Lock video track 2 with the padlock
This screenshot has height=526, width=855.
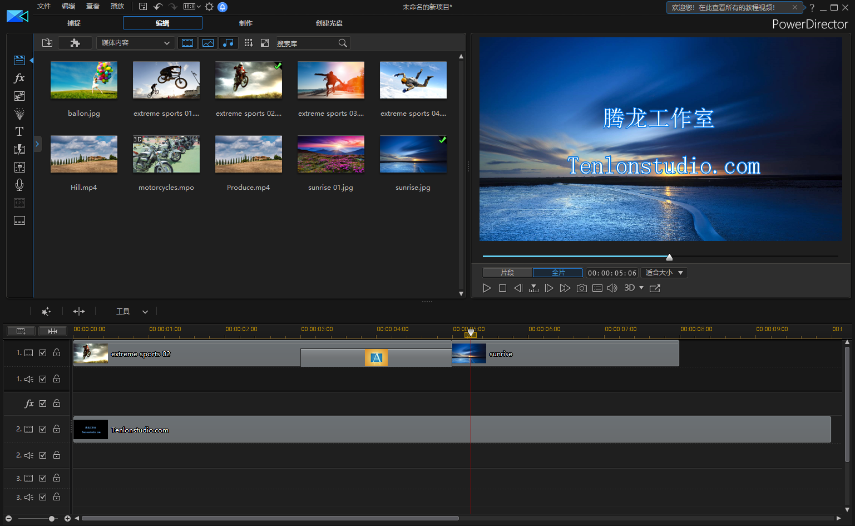[x=57, y=429]
